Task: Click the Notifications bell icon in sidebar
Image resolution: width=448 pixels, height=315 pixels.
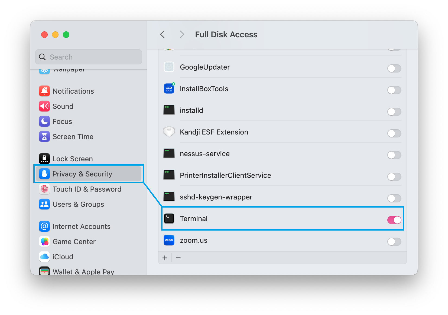Action: point(44,91)
